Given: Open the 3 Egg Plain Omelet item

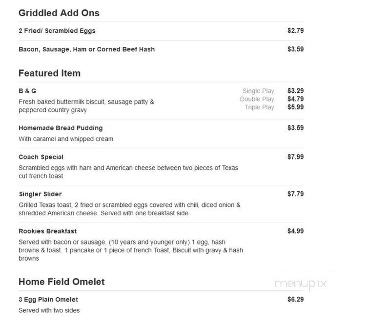Looking at the screenshot, I should [48, 300].
